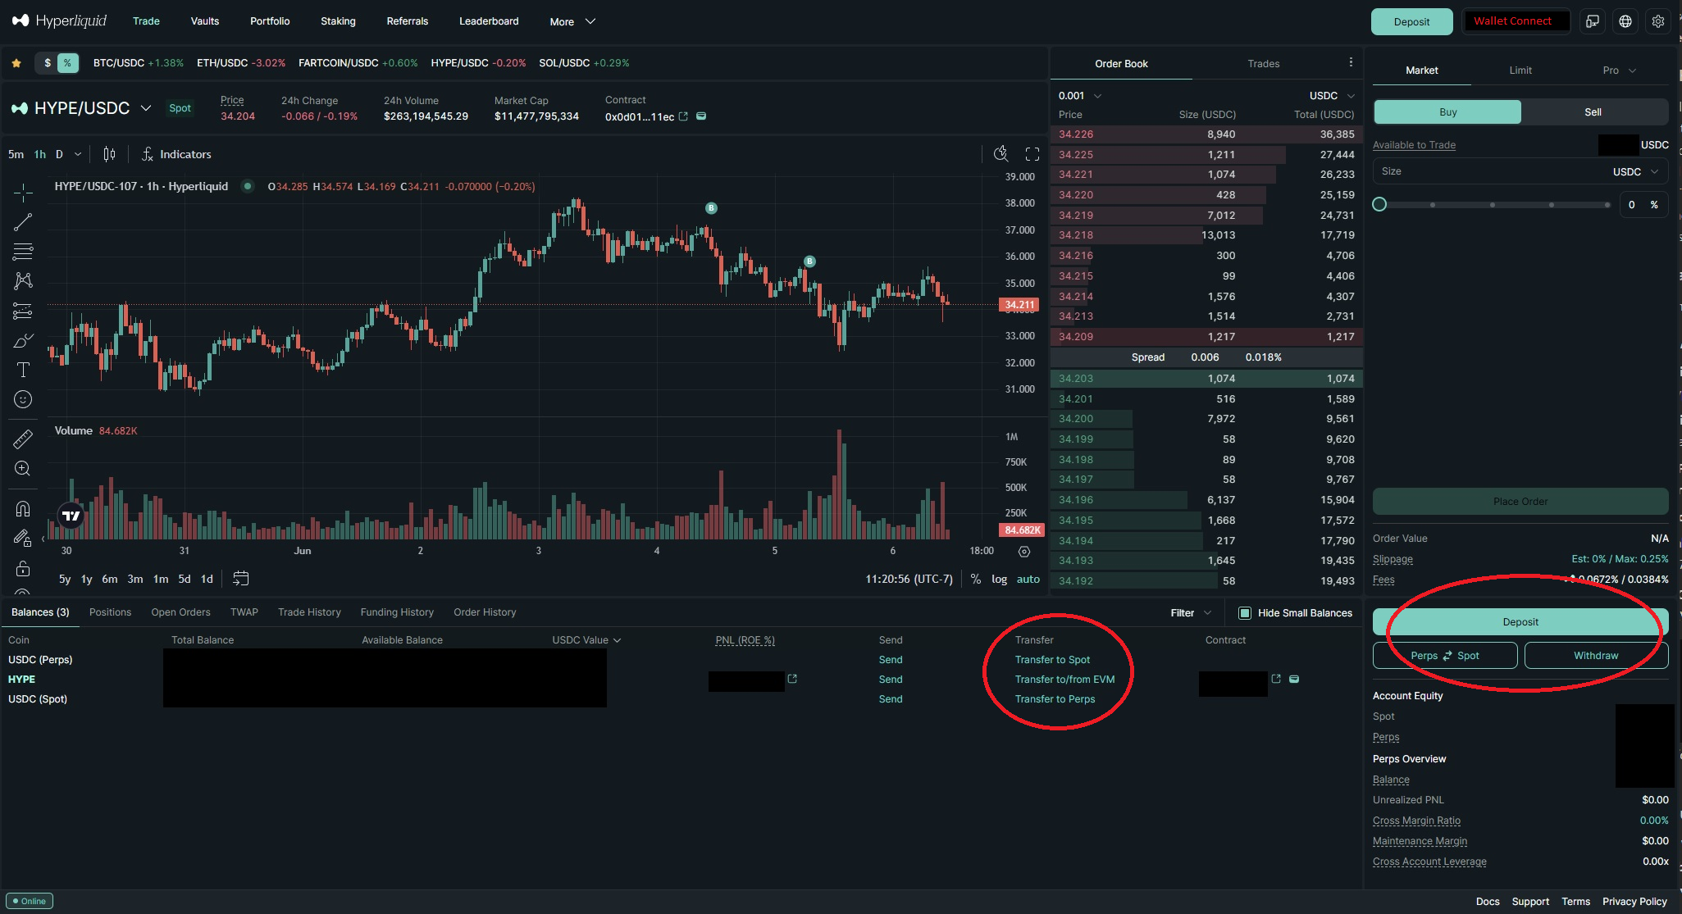Change order book USDC denomination dropdown

pos(1332,96)
